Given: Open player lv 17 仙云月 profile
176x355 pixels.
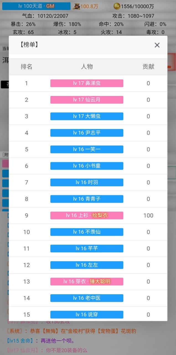Looking at the screenshot, I should 87,100.
